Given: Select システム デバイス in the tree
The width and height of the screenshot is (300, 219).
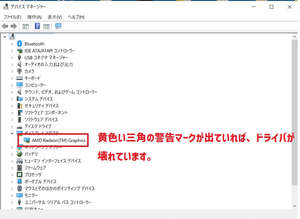Looking at the screenshot, I should 39,99.
